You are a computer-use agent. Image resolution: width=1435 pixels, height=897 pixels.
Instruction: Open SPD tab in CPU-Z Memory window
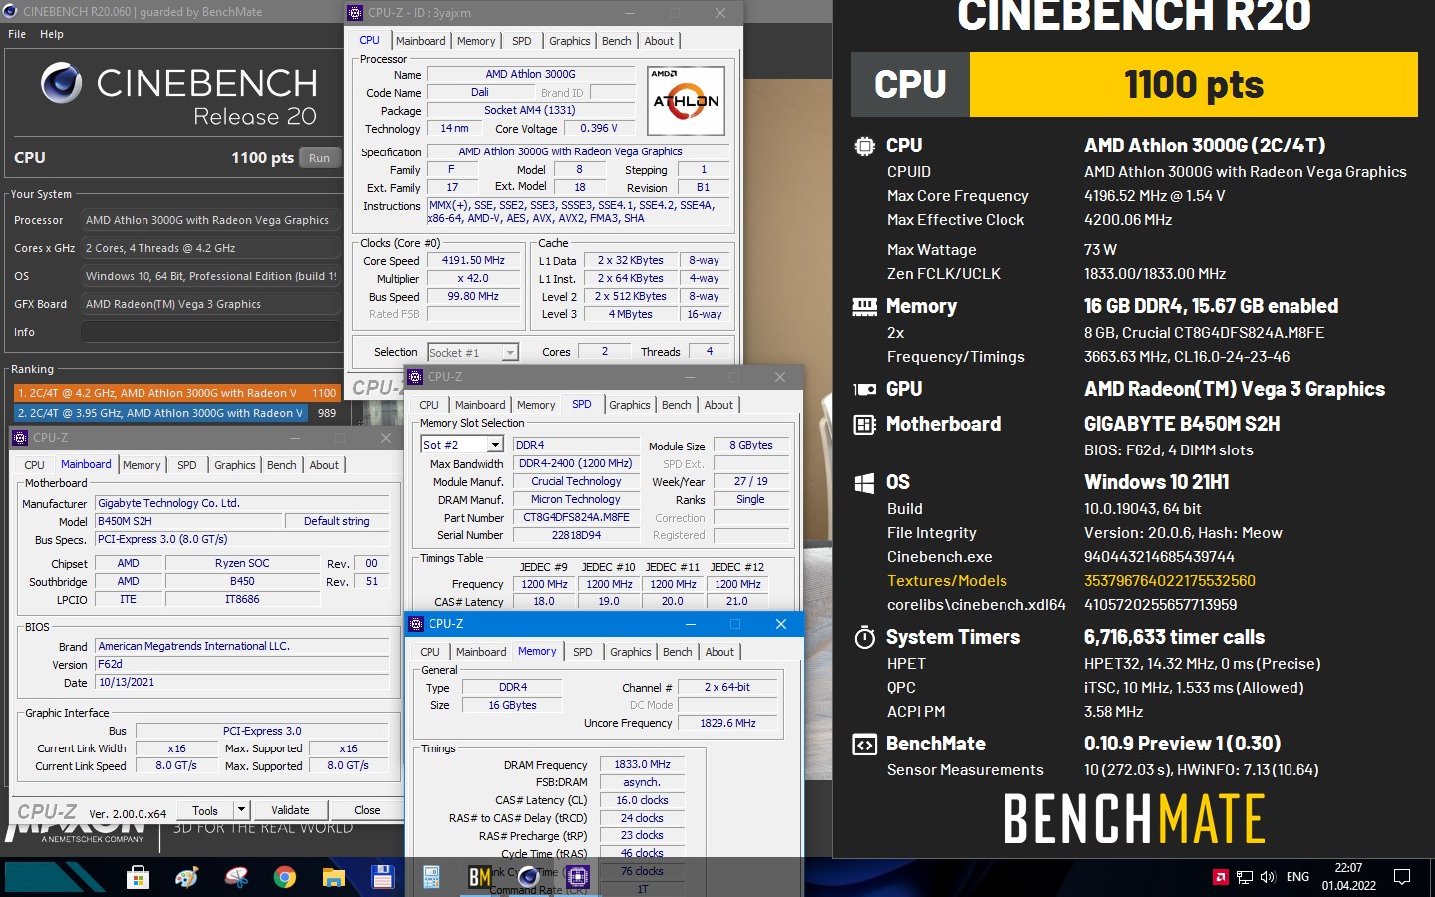(x=583, y=652)
